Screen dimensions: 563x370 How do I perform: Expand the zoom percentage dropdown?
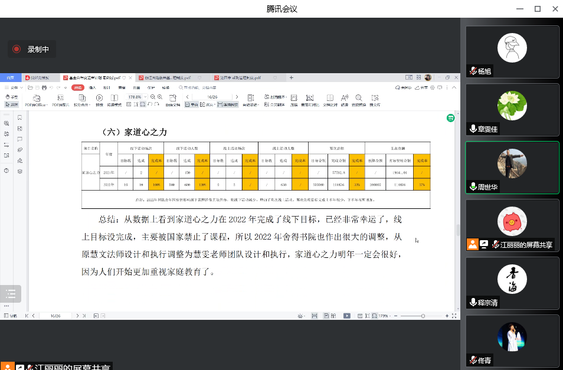click(x=145, y=97)
